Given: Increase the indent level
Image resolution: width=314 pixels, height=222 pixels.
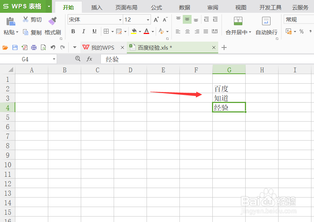Looking at the screenshot, I should click(x=215, y=19).
